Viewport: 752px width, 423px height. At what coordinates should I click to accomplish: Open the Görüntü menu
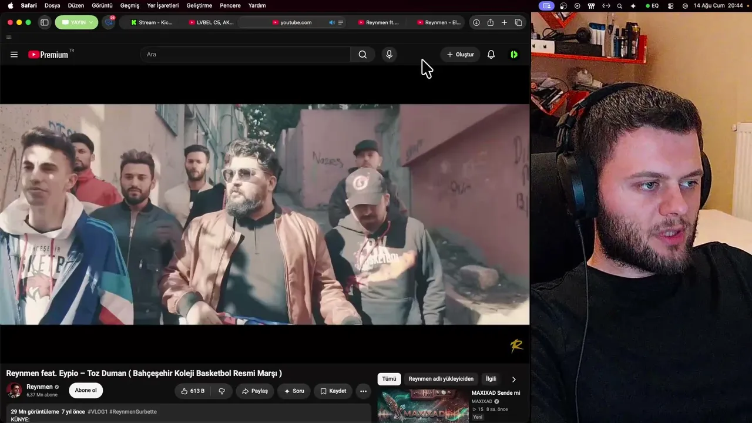[102, 6]
